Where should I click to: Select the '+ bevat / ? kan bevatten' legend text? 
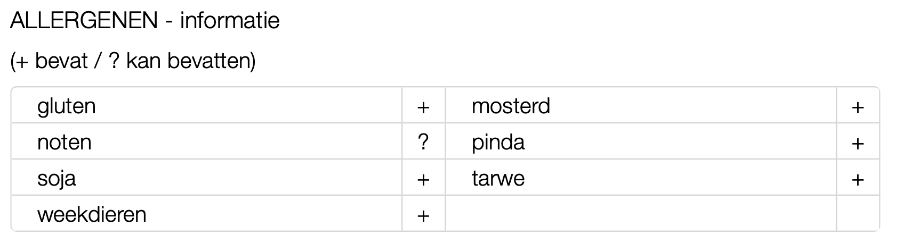click(x=133, y=62)
